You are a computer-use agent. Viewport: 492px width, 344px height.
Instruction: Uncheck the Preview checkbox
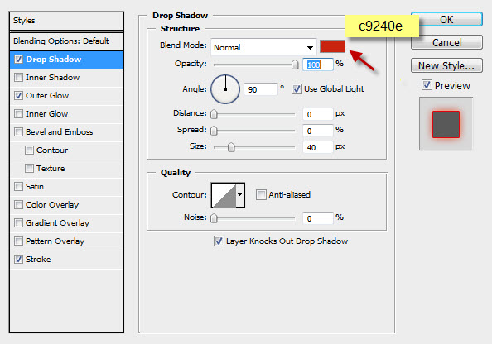(427, 85)
